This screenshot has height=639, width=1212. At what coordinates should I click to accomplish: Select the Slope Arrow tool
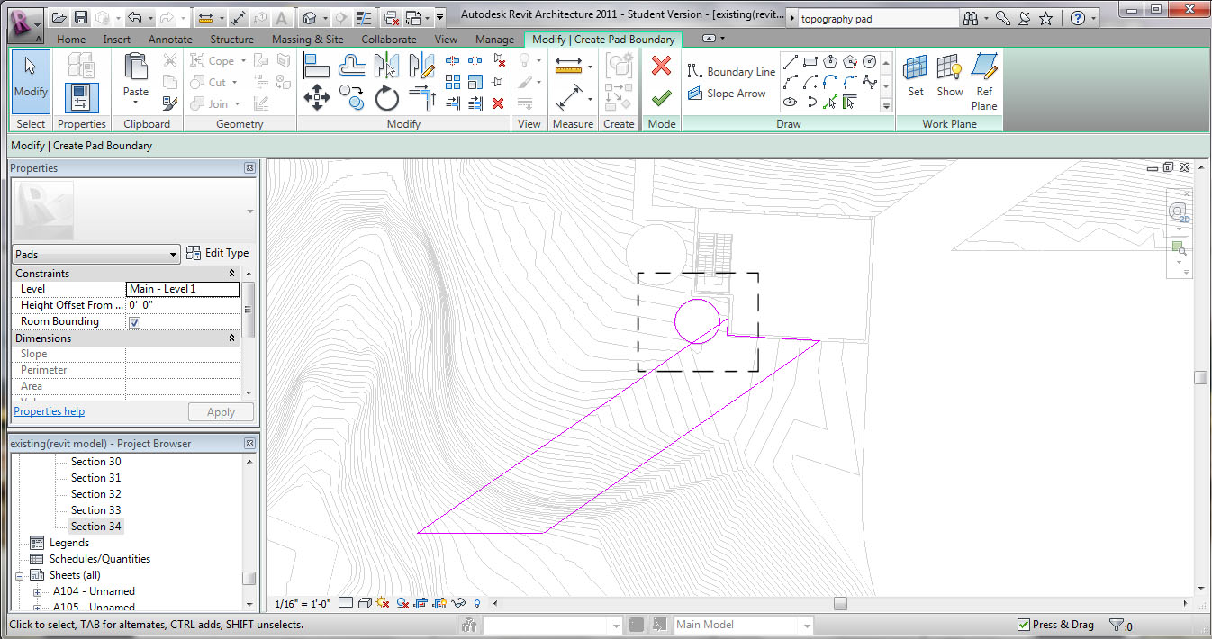728,94
